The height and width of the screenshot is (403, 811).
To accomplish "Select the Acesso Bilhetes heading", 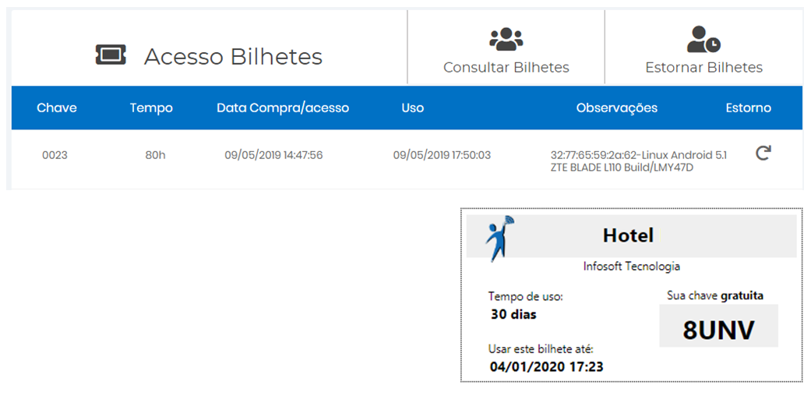I will tap(233, 56).
